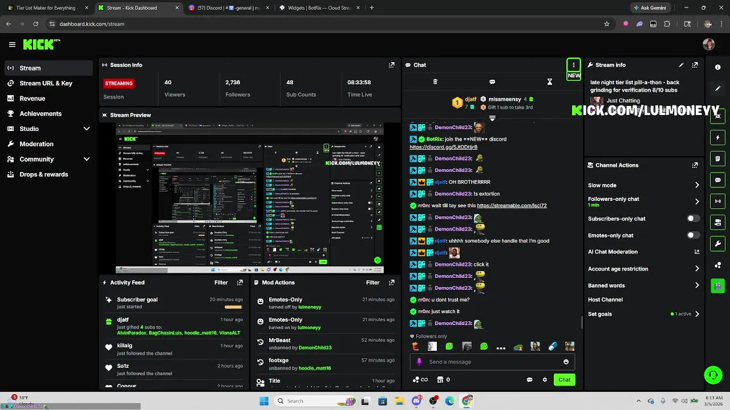Click the hourglass icon in chat toolbar
Viewport: 730px width, 410px height.
click(550, 82)
